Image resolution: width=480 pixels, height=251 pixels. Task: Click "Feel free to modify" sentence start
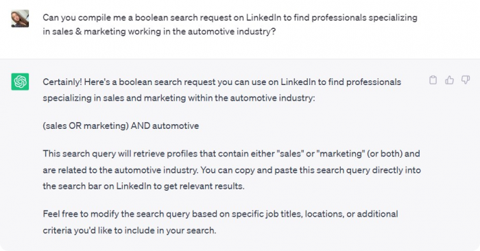coord(80,214)
